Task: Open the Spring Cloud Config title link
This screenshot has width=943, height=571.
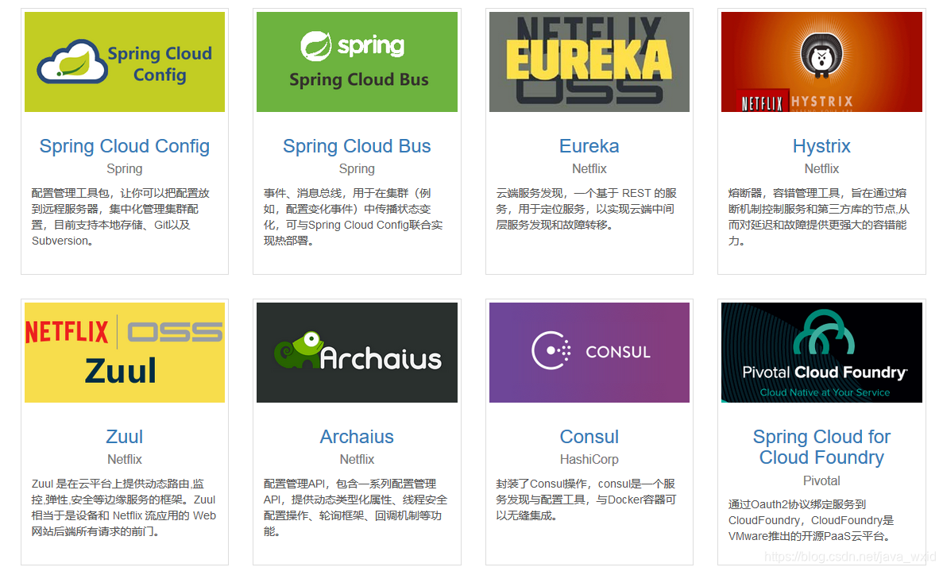Action: tap(125, 146)
